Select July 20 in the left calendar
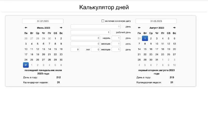 pos(43,54)
